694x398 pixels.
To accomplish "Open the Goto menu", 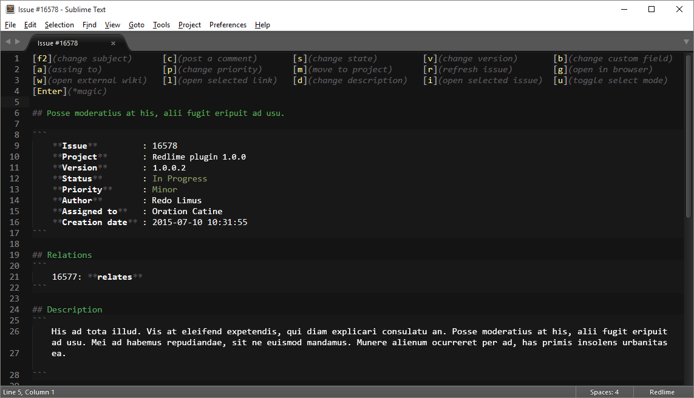I will 137,25.
